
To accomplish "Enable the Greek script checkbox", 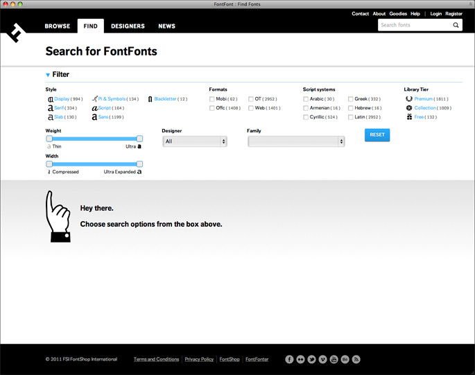I will [350, 99].
